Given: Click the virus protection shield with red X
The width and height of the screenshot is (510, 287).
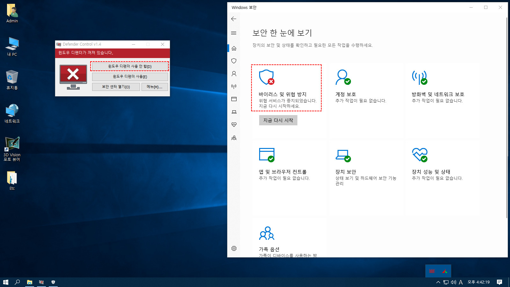Looking at the screenshot, I should click(267, 77).
